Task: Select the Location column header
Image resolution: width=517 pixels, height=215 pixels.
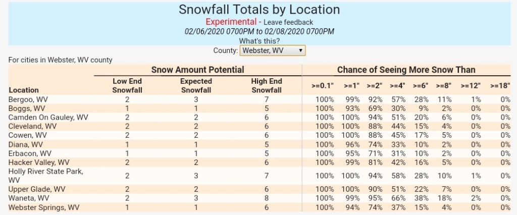Action: (23, 90)
